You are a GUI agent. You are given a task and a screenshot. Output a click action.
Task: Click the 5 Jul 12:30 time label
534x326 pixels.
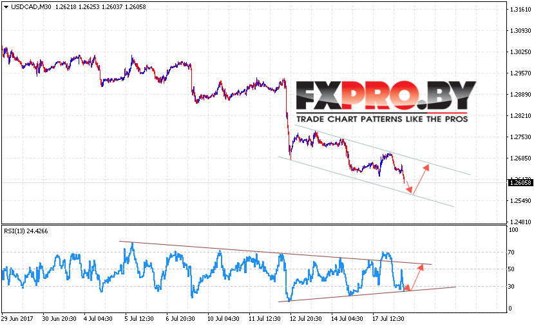click(139, 318)
